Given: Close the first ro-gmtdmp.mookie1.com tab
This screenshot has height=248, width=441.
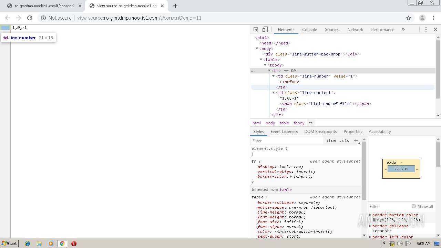Looking at the screenshot, I should click(x=80, y=6).
